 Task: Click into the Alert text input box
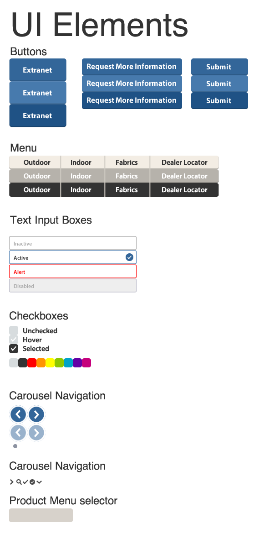[73, 271]
